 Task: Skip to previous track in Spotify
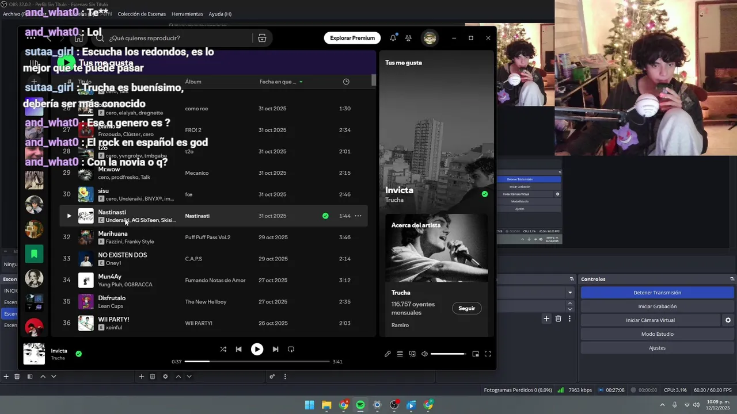[x=238, y=349]
